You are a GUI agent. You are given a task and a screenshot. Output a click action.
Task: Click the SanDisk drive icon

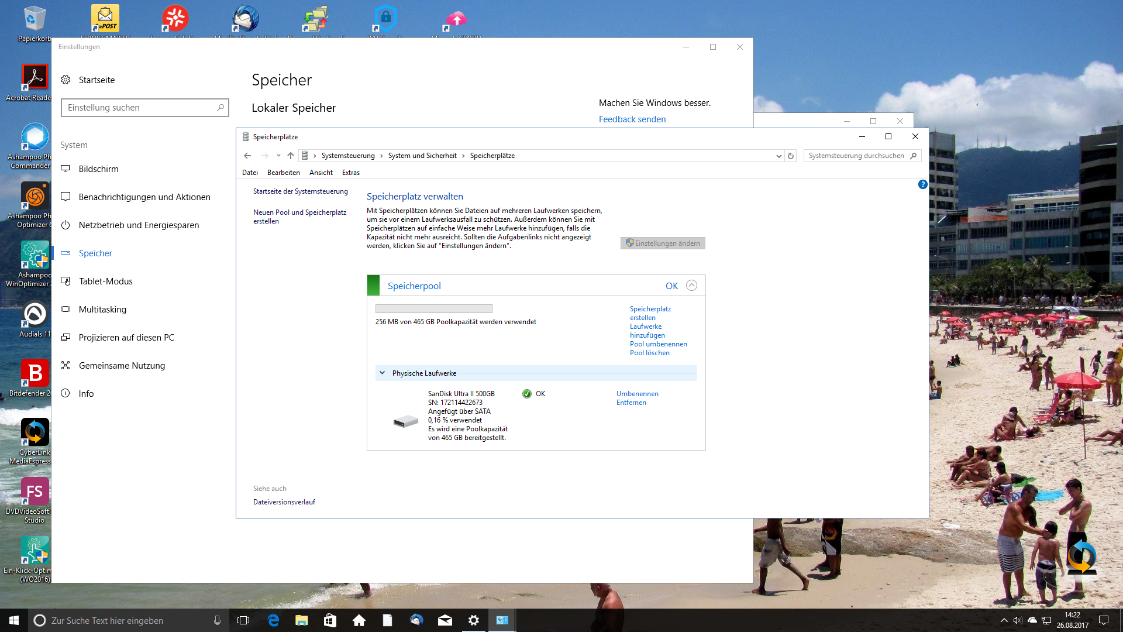pyautogui.click(x=405, y=421)
